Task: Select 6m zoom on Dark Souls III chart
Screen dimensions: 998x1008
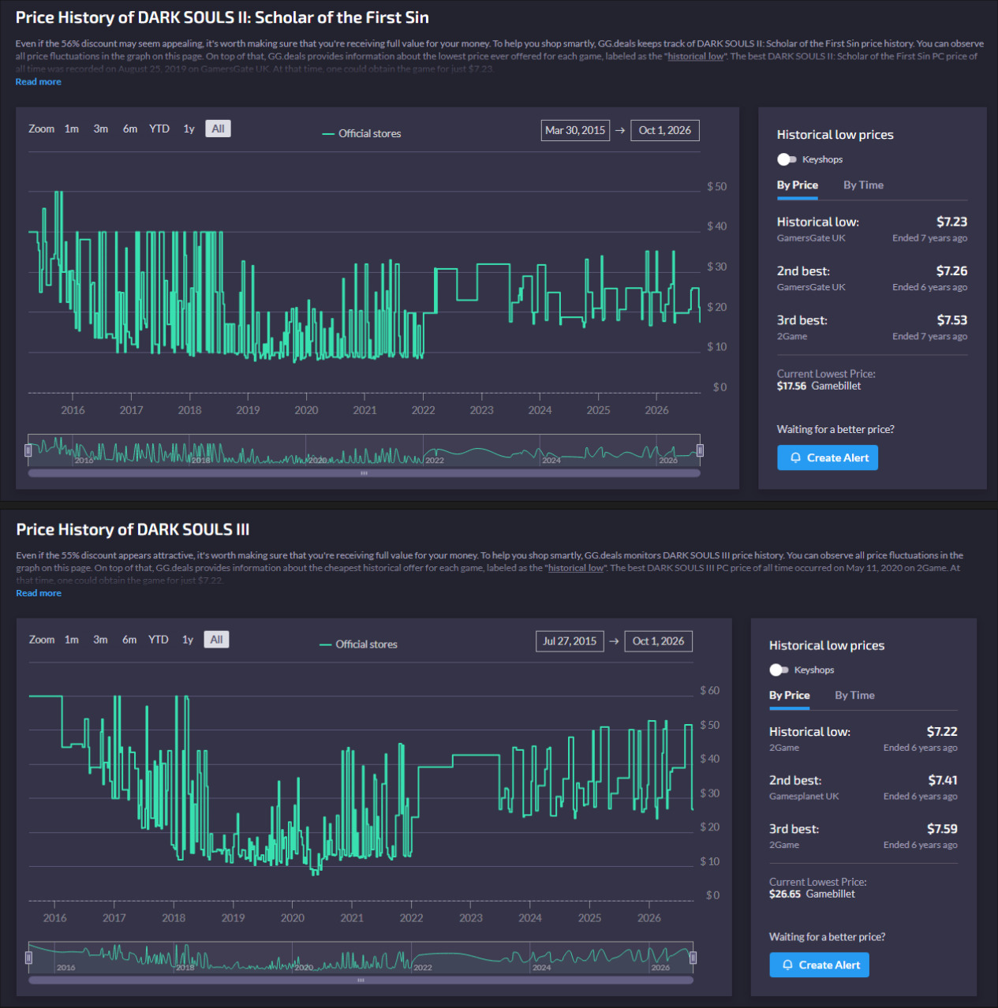Action: pos(129,640)
